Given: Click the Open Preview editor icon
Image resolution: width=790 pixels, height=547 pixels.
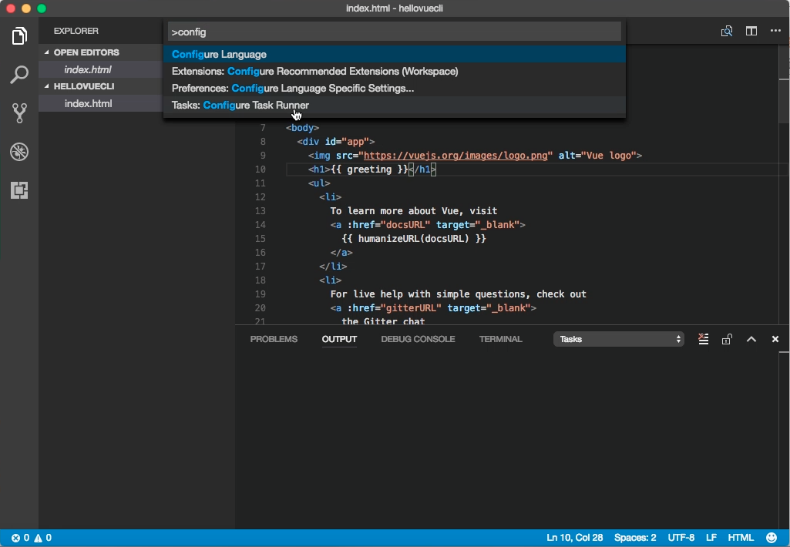Looking at the screenshot, I should (x=727, y=32).
